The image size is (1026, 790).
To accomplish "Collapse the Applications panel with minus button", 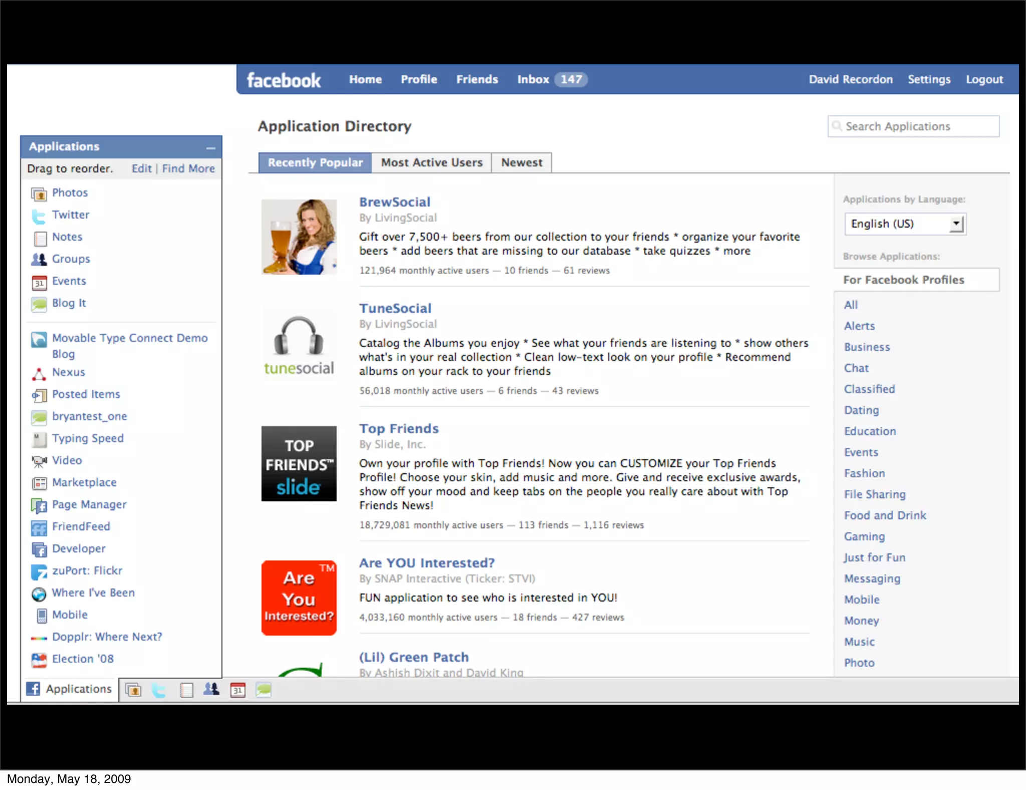I will coord(210,148).
